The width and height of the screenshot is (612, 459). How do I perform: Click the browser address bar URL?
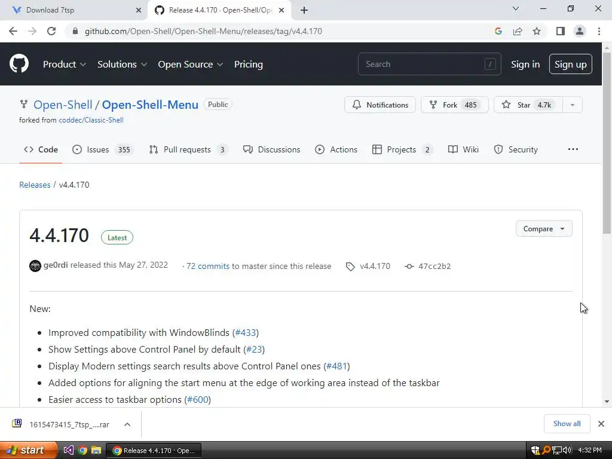click(x=203, y=31)
